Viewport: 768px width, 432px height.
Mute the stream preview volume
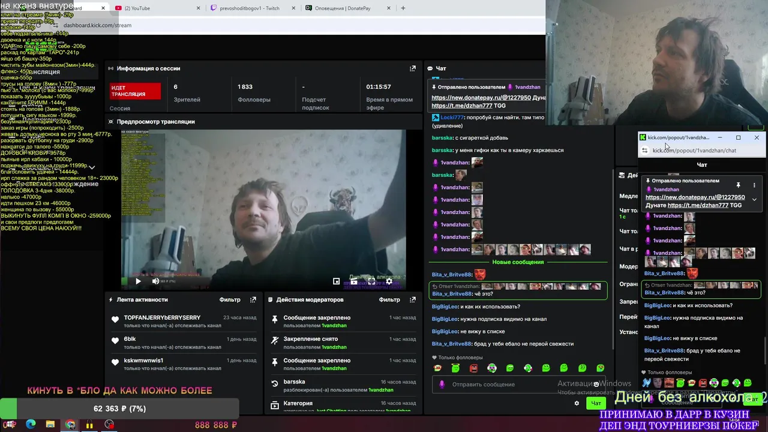[155, 281]
